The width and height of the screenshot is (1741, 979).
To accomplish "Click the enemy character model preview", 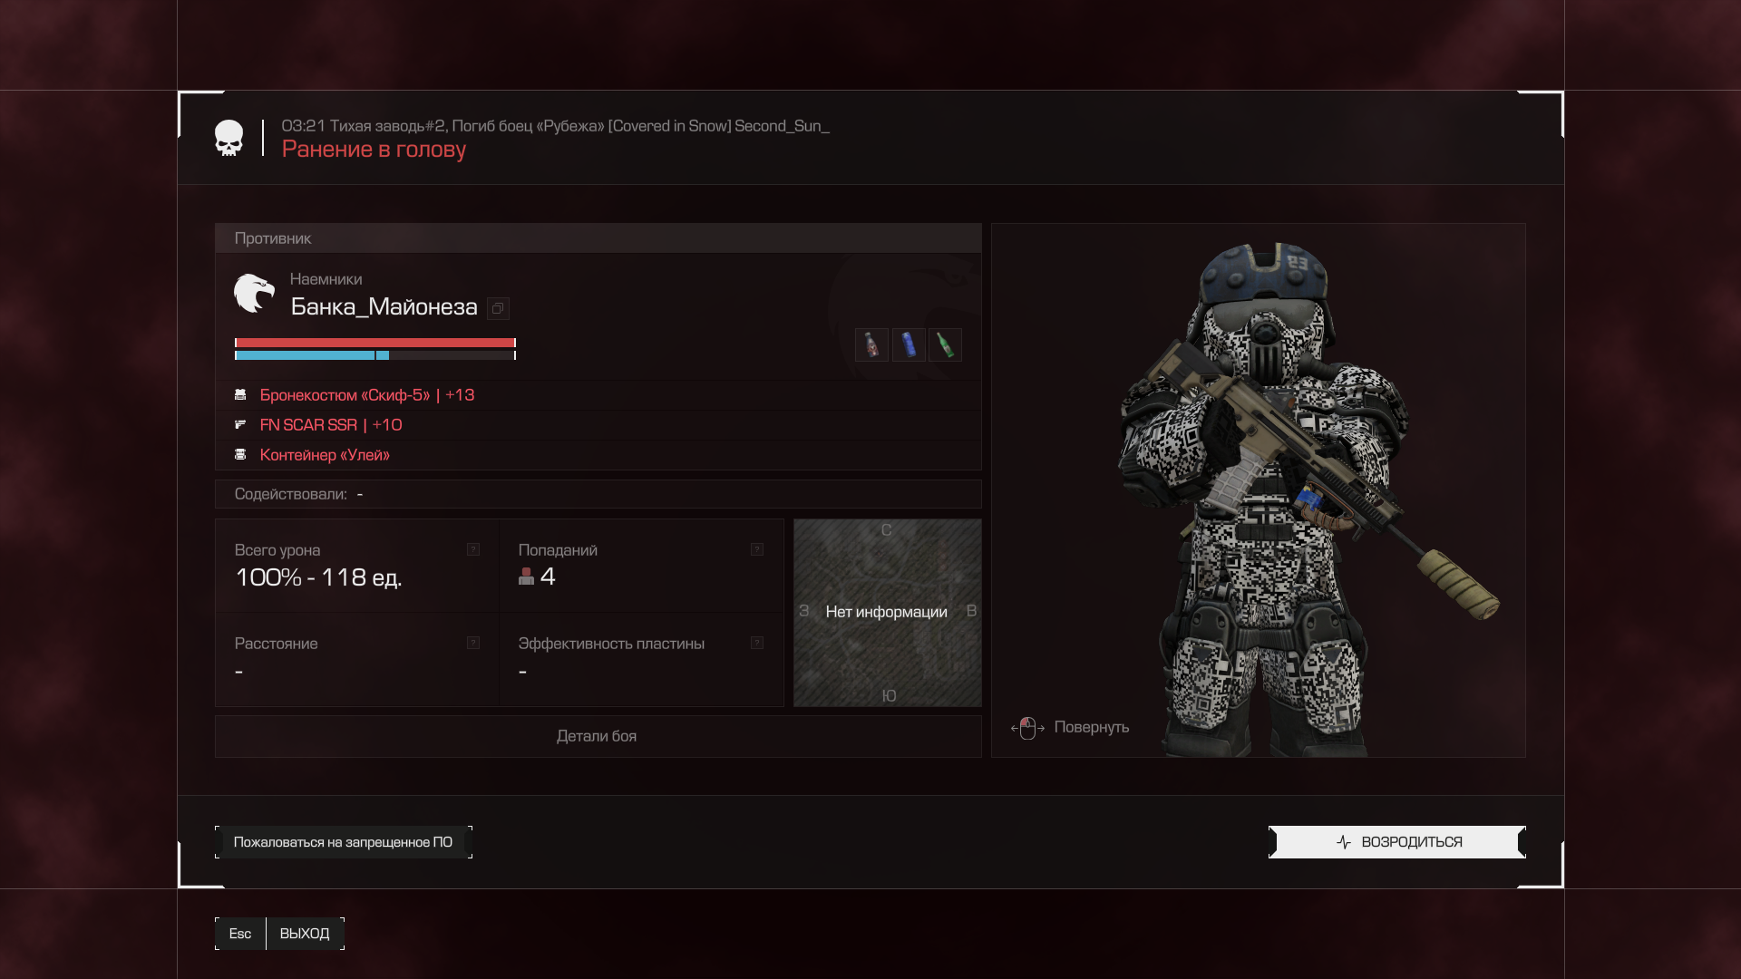I will tap(1259, 490).
